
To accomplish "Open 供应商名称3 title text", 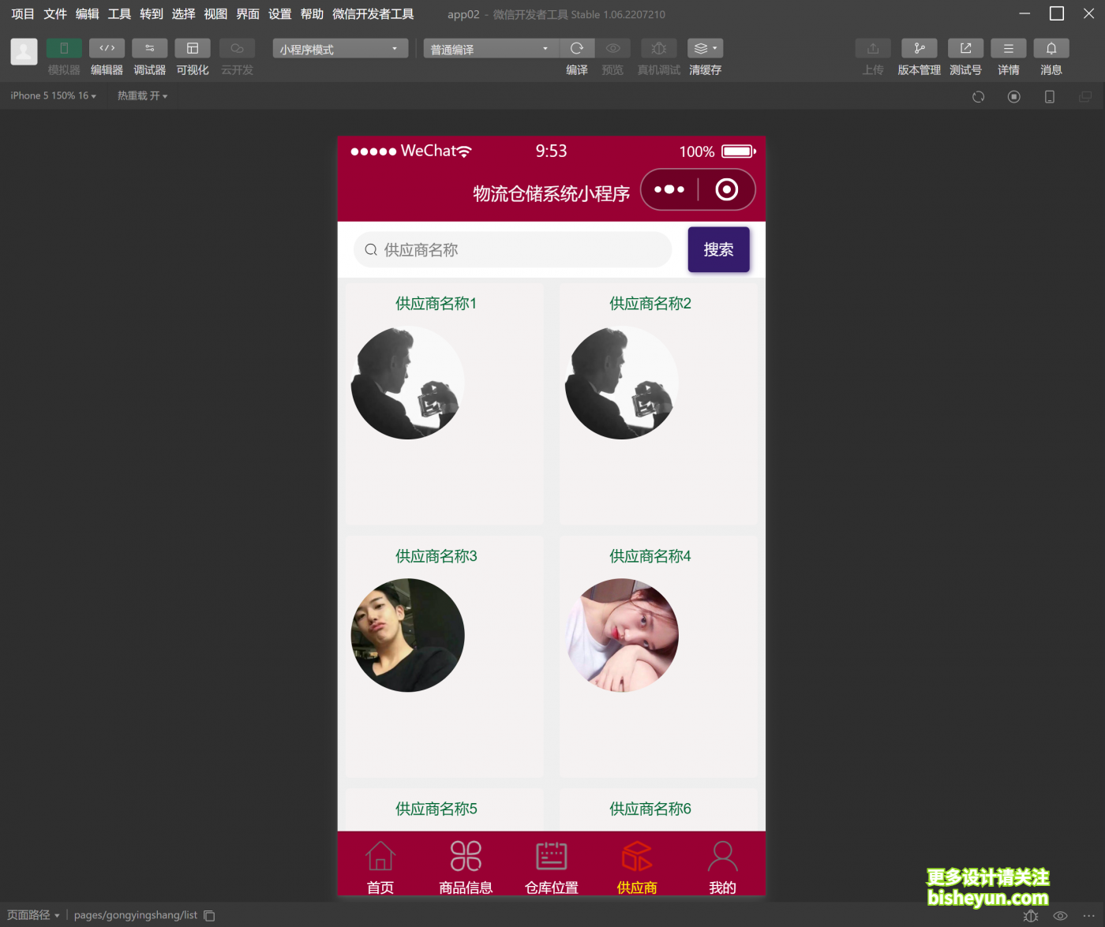I will pos(436,556).
